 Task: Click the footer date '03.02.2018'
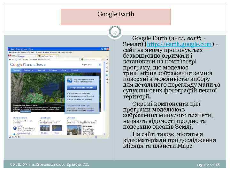click(208, 165)
